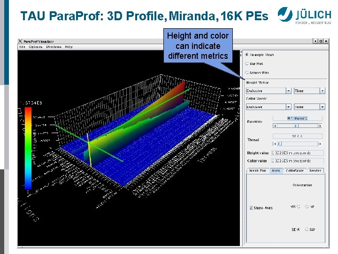The height and width of the screenshot is (254, 338).
Task: Switch to the Render tab
Action: pos(315,171)
